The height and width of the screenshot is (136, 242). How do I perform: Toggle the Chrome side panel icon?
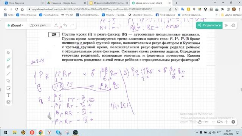point(228,9)
